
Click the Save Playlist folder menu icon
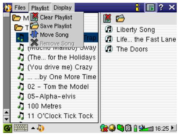(34, 26)
